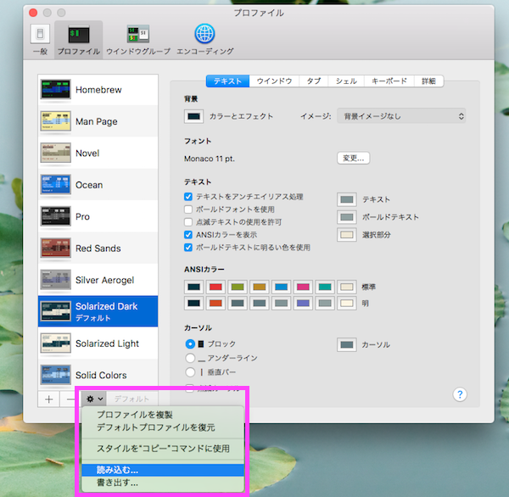Screen dimensions: 509x497
Task: Open the standard yellow ANSI color swatch
Action: point(259,287)
